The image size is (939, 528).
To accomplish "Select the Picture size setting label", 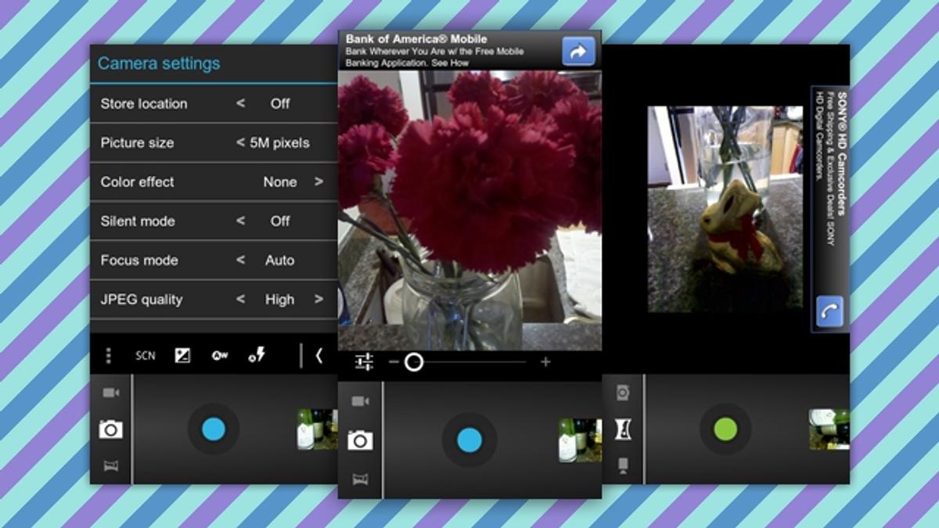I will [138, 142].
